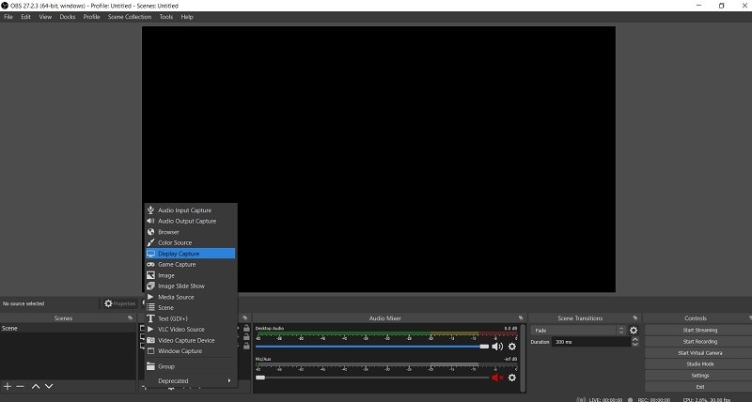Open the Scene Collection menu
This screenshot has height=402, width=752.
(x=130, y=17)
